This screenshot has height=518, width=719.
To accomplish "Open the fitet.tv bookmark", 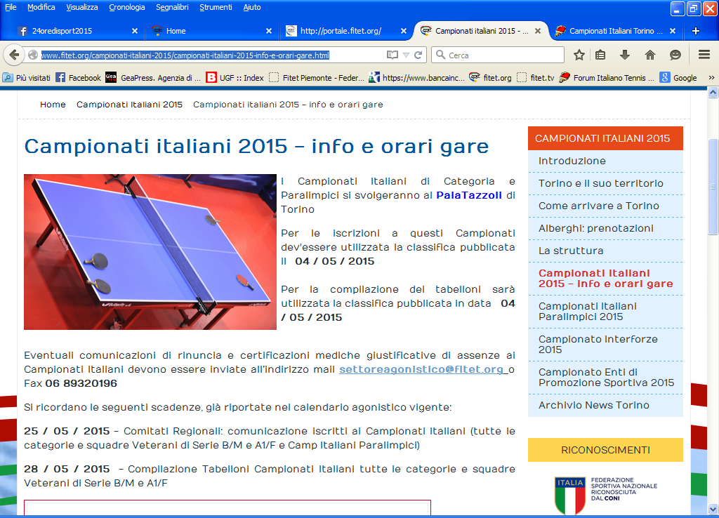I will coord(536,78).
